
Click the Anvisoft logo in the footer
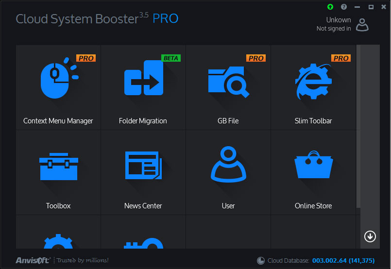coord(33,260)
